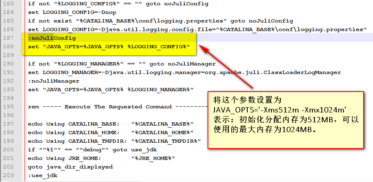
Task: Click the 'echo Using CATALINA_BASE:' line
Action: 111,124
